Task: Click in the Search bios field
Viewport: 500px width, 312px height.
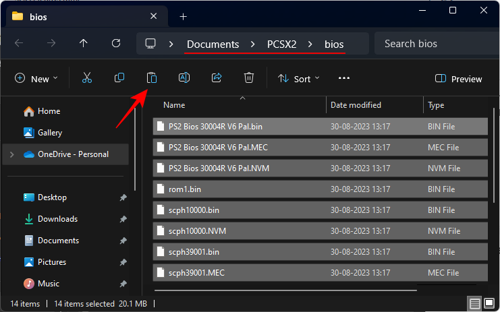Action: [437, 43]
